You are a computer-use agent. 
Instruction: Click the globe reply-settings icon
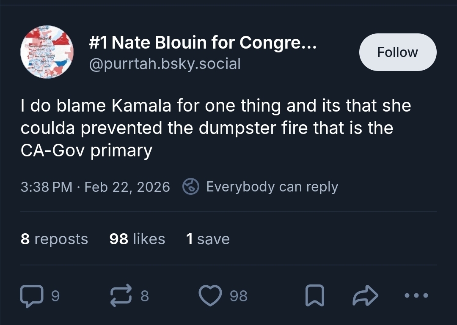191,186
